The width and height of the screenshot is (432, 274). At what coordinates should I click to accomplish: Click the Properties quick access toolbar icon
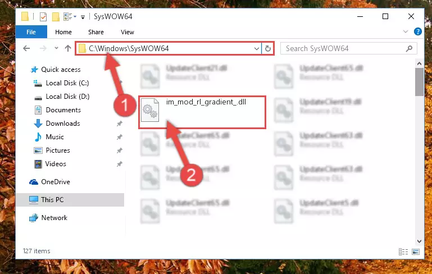coord(43,17)
